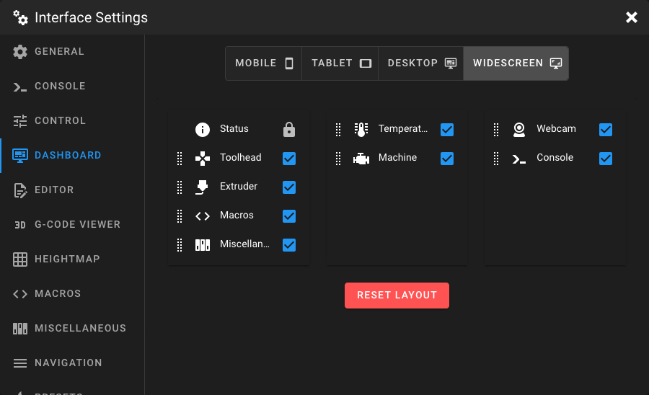
Task: Click the Temperature thermometer icon
Action: click(x=361, y=130)
